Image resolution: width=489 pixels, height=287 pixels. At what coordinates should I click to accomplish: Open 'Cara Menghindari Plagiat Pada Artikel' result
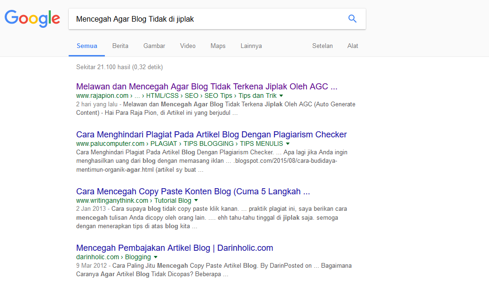click(x=212, y=135)
